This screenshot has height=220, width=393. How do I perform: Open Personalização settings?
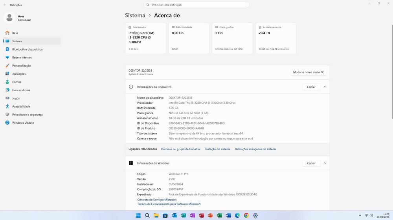[32, 66]
